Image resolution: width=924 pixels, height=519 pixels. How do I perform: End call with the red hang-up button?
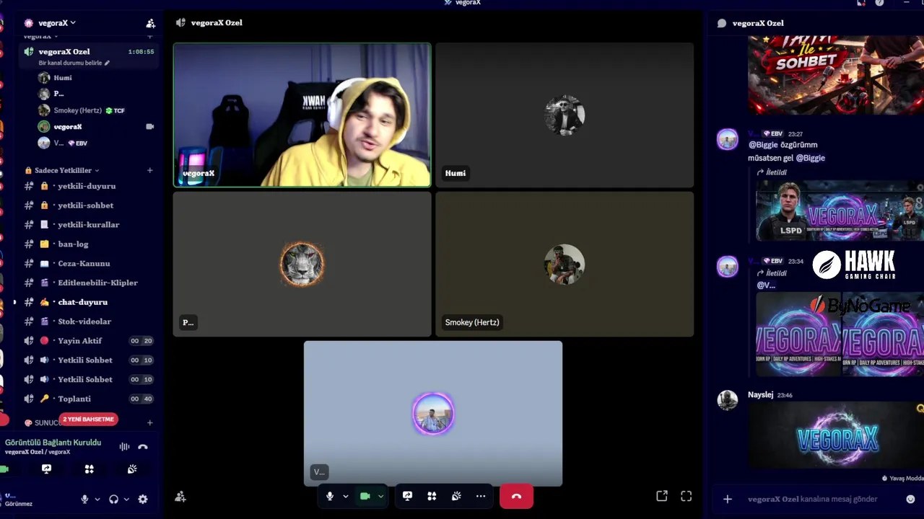[516, 496]
